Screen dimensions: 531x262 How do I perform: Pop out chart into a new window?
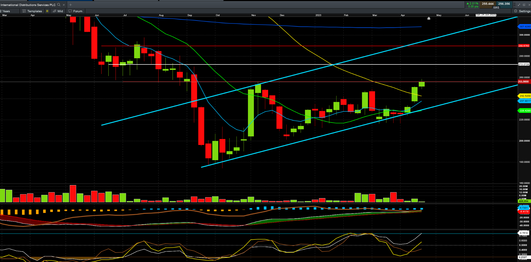coord(524,5)
